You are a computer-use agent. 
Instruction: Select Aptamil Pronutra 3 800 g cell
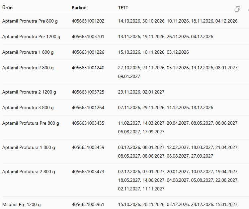coord(28,107)
